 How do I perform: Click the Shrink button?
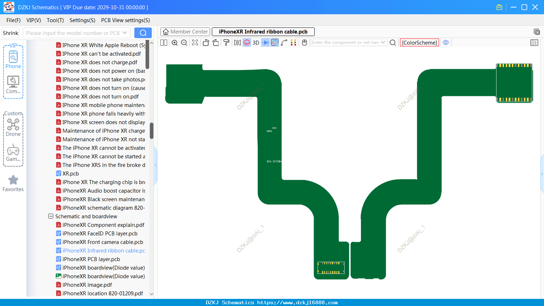tap(11, 33)
